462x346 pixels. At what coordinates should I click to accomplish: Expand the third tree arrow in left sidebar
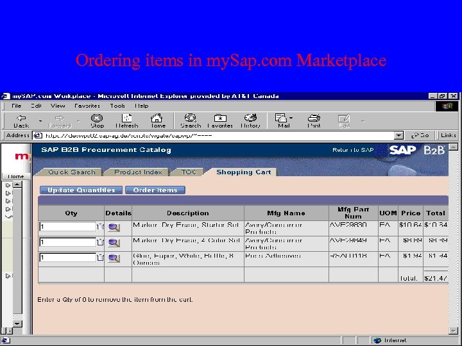[8, 201]
